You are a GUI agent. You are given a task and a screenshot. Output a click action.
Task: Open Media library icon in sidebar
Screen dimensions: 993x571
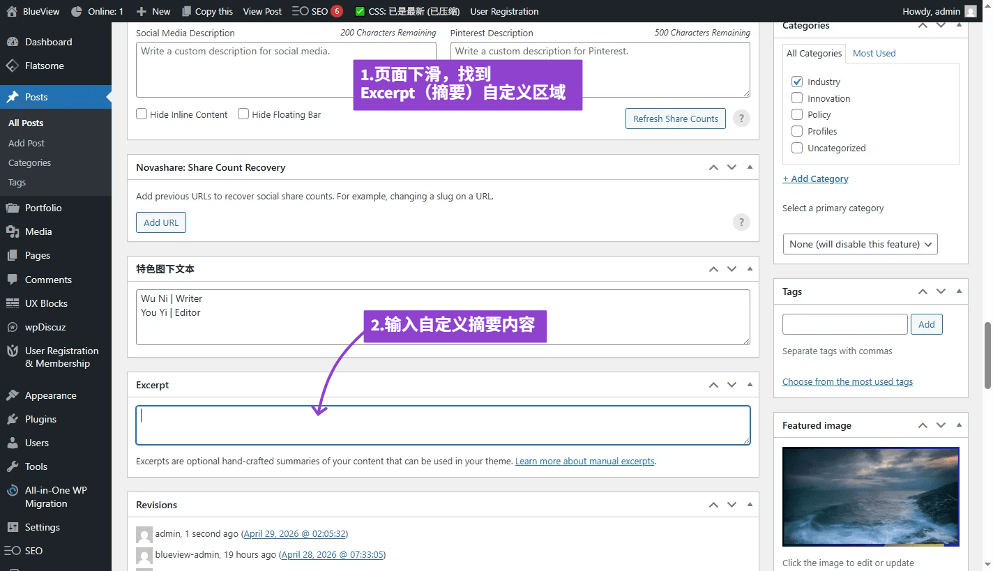pos(12,231)
